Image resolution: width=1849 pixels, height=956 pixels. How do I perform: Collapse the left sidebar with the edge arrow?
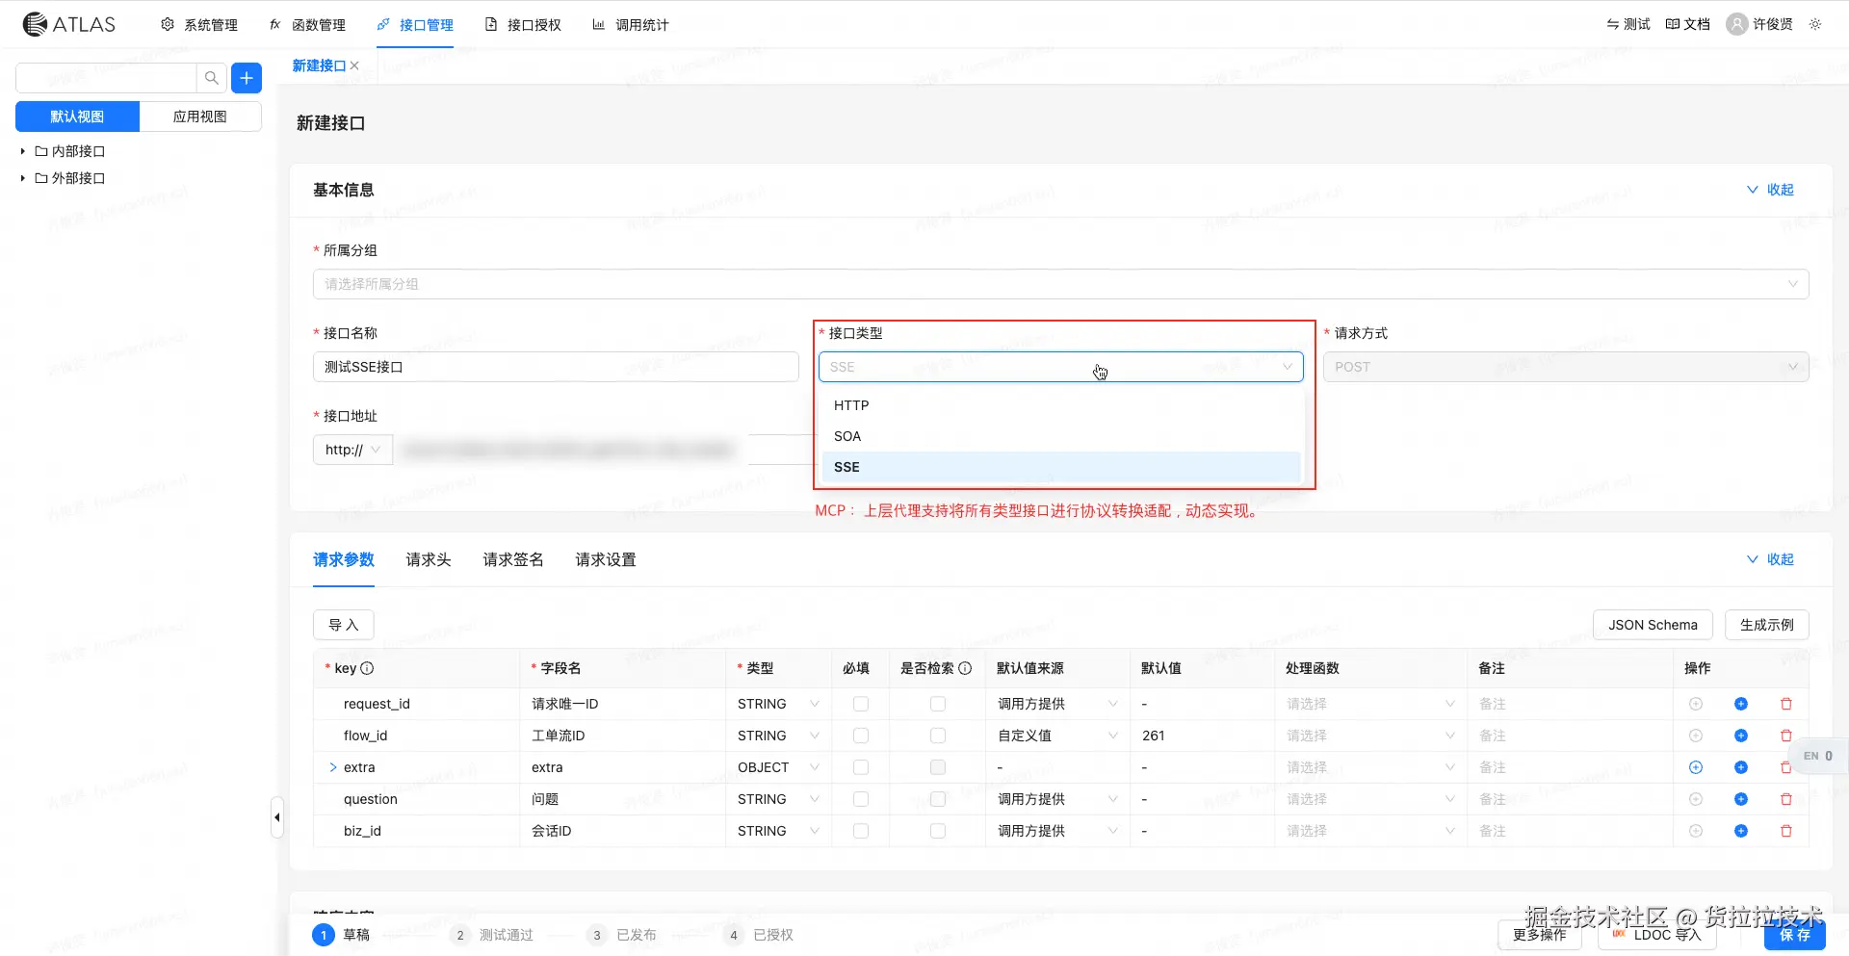pyautogui.click(x=276, y=816)
